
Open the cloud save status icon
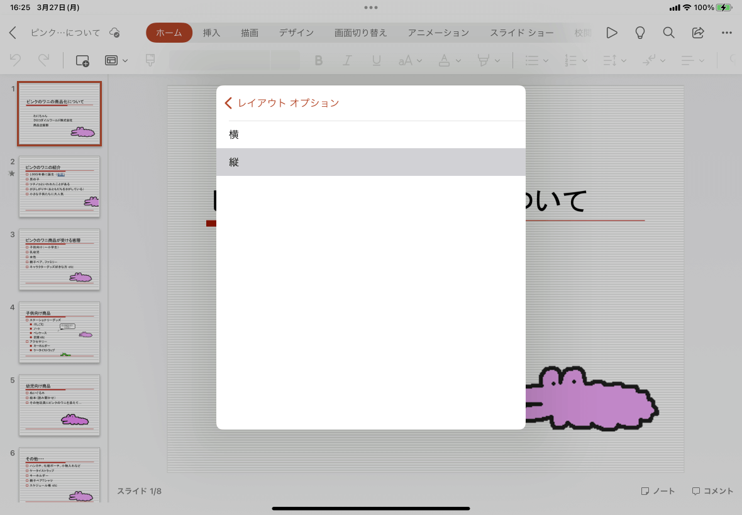click(114, 33)
